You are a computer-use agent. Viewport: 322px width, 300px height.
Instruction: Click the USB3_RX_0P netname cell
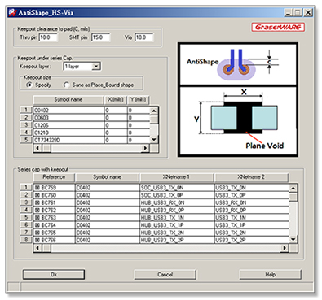tap(252, 210)
